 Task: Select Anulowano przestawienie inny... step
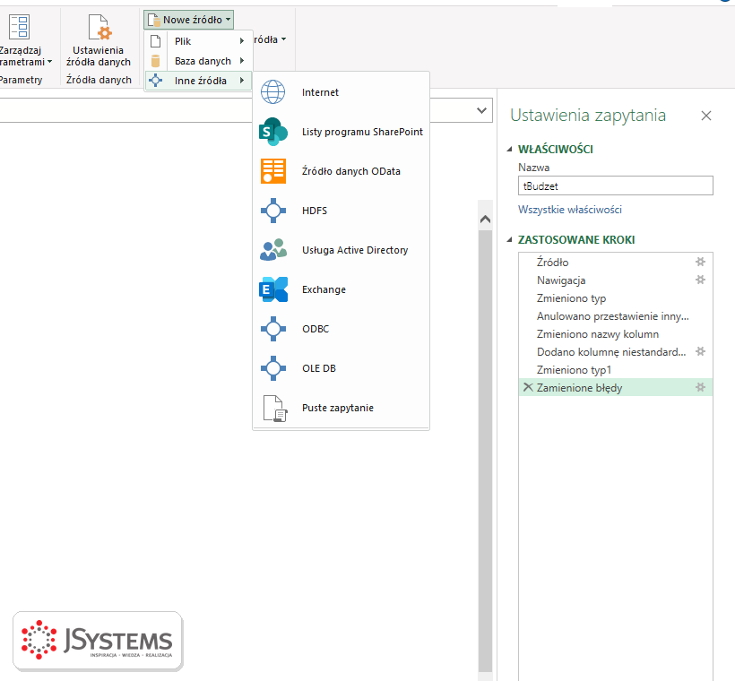(616, 316)
